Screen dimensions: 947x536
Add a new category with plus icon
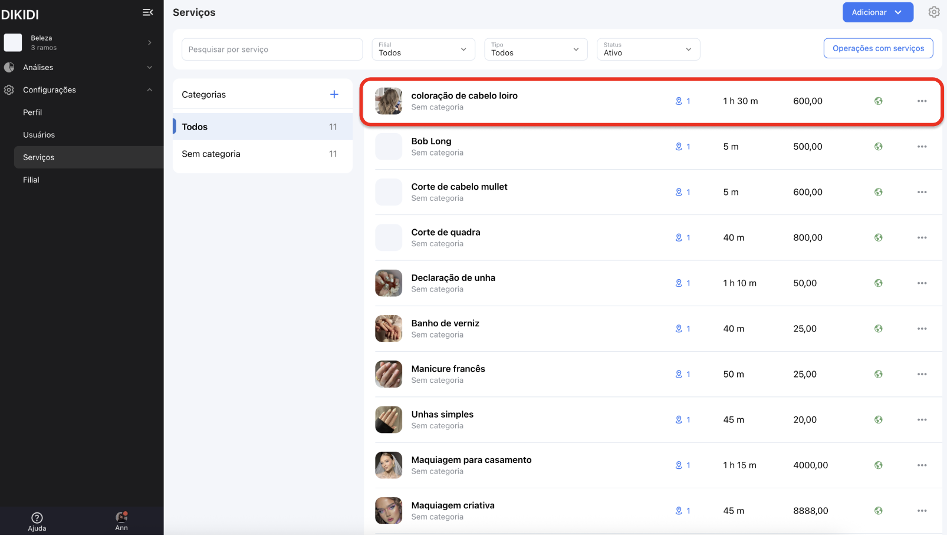pyautogui.click(x=334, y=94)
